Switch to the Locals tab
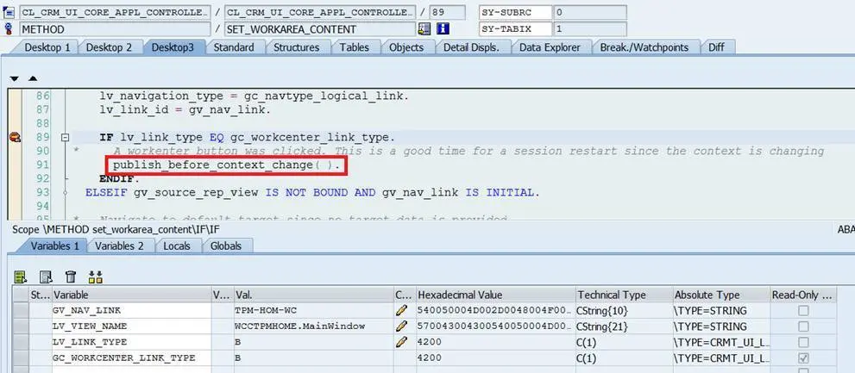855x373 pixels. [177, 246]
